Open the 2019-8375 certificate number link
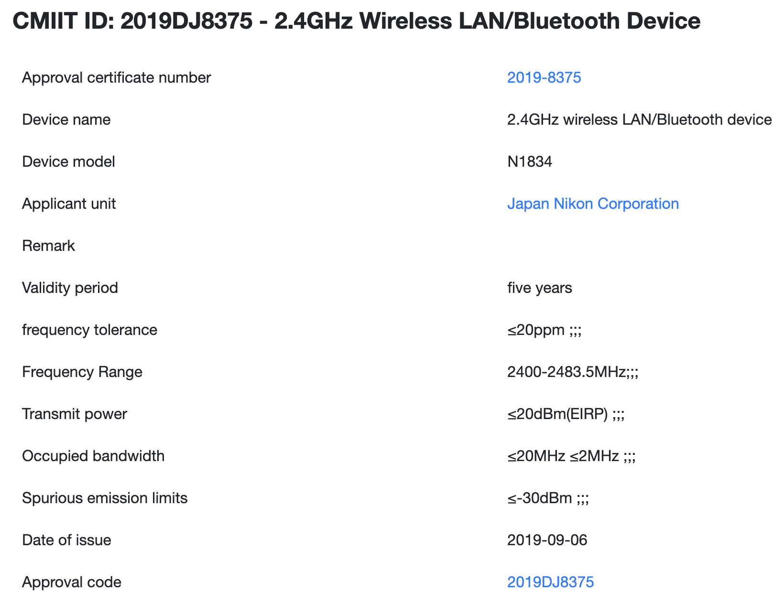 click(x=544, y=77)
